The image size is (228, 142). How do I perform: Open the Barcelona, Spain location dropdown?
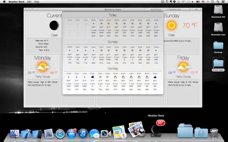179,9
